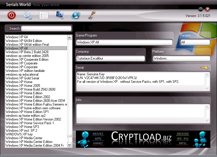The image size is (217, 157).
Task: Select 'Windows XP Home Build 2542-2600'
Action: pos(36,89)
